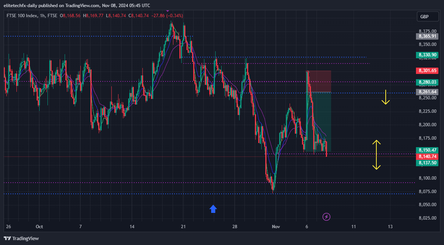The image size is (444, 245).
Task: Click the elitetechfx-daily published header text
Action: click(77, 5)
